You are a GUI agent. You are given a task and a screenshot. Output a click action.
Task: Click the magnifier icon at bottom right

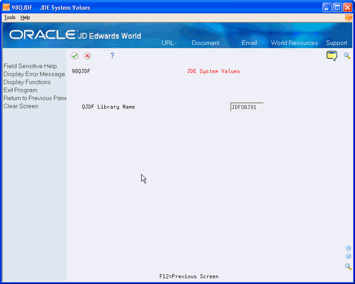coord(348,266)
